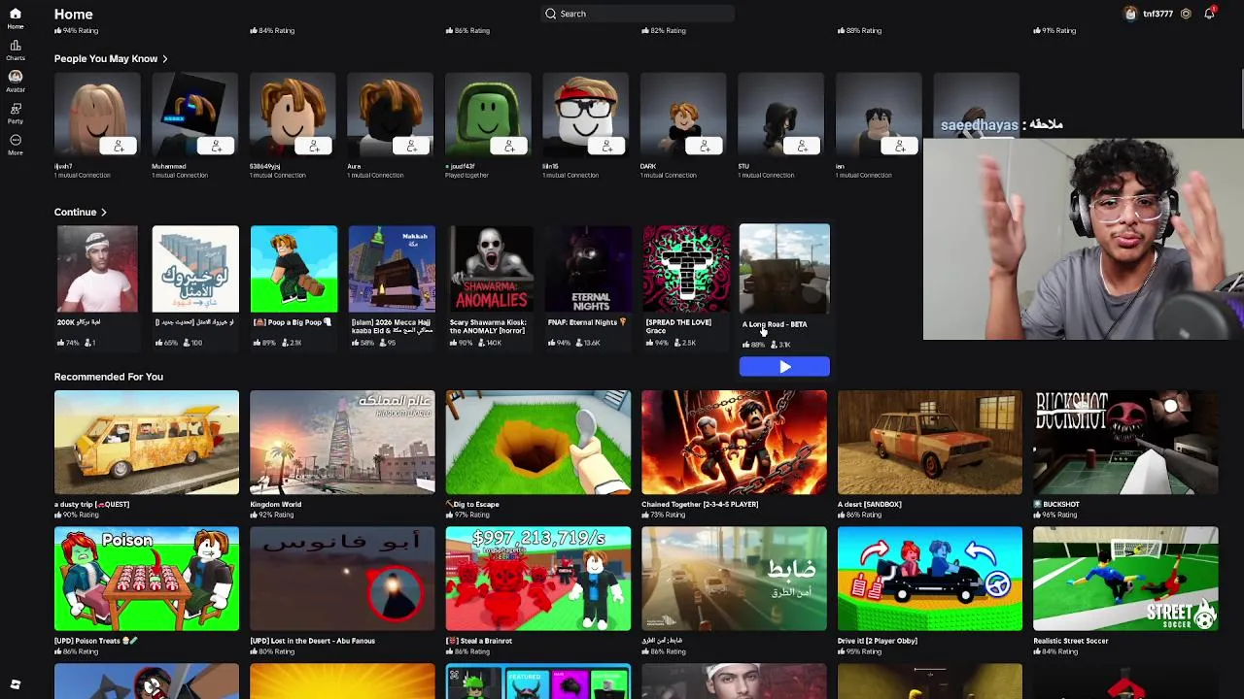
Task: Focus the Search input field
Action: [638, 14]
